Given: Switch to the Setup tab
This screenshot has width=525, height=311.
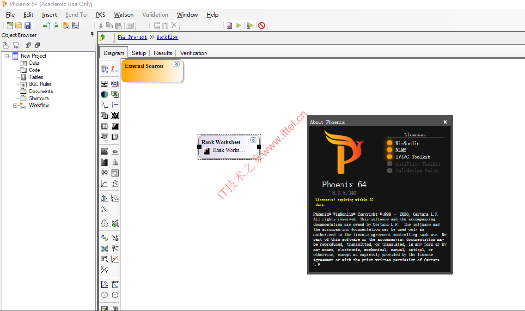Looking at the screenshot, I should pyautogui.click(x=139, y=53).
